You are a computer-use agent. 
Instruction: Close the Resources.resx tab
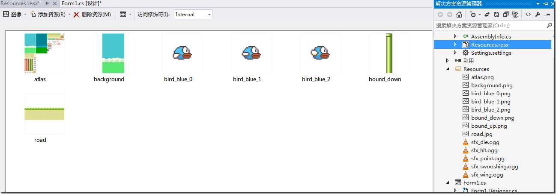pos(54,3)
